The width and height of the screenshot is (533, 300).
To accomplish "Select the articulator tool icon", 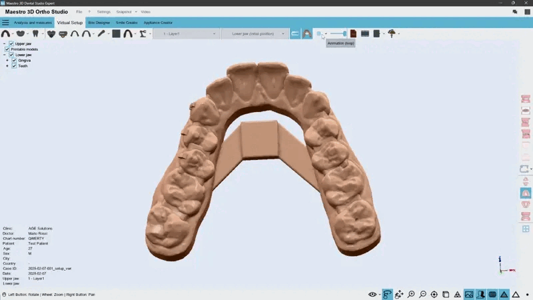I will coord(63,34).
